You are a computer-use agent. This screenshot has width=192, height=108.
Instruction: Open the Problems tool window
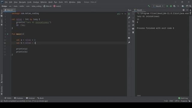click(19, 98)
